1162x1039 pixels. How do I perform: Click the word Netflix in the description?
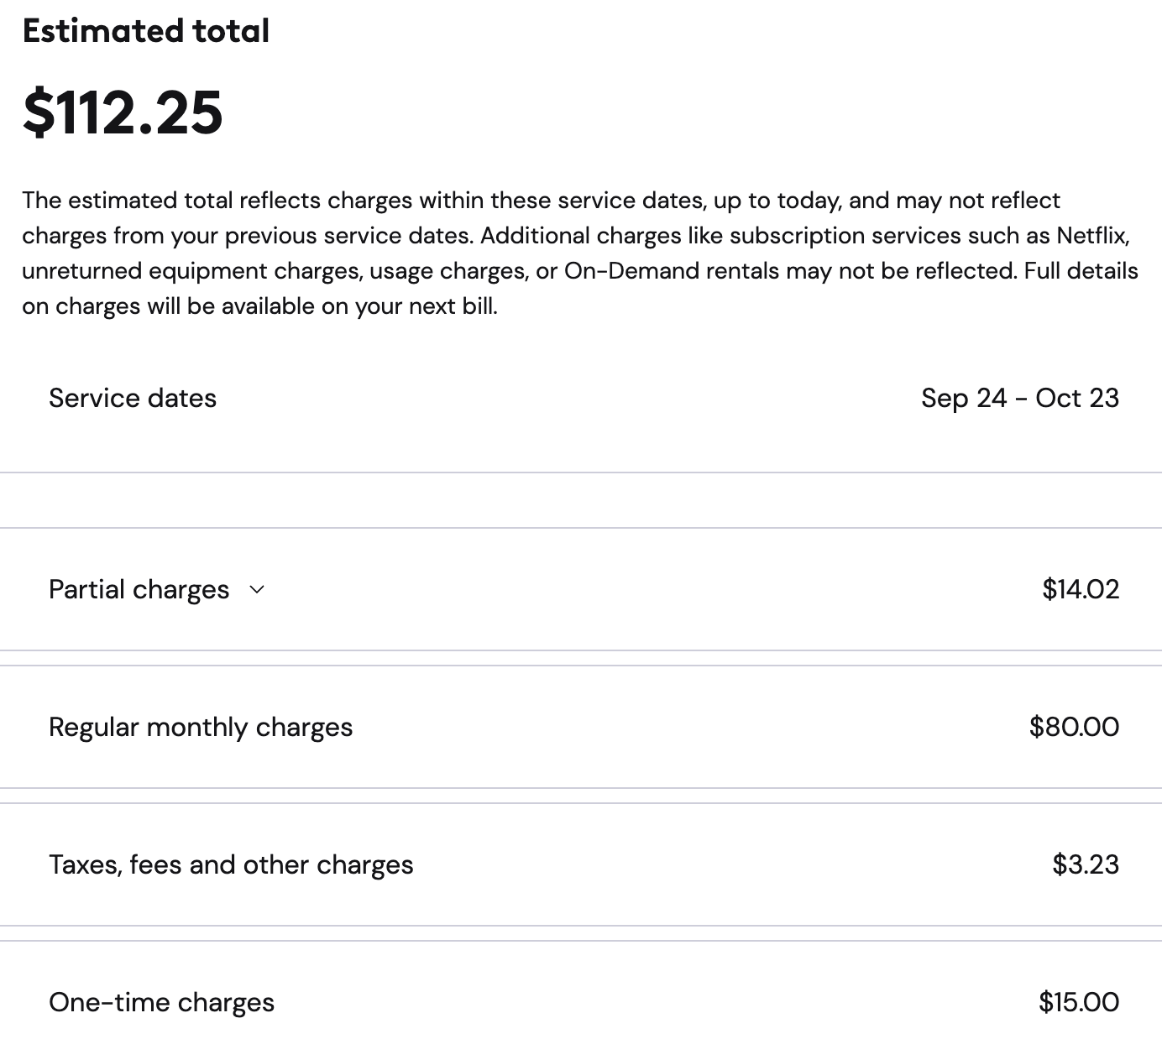[1091, 235]
